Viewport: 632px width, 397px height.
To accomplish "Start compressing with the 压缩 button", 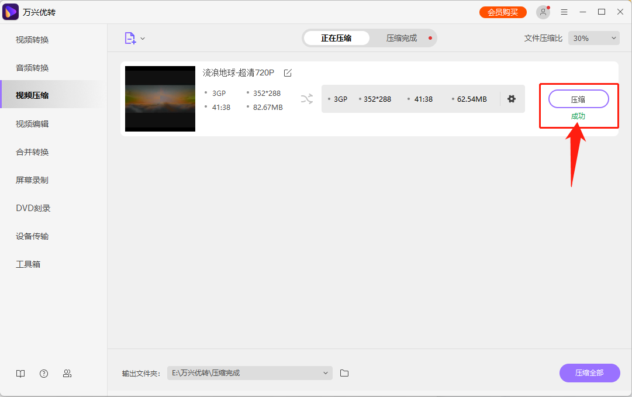I will tap(578, 98).
